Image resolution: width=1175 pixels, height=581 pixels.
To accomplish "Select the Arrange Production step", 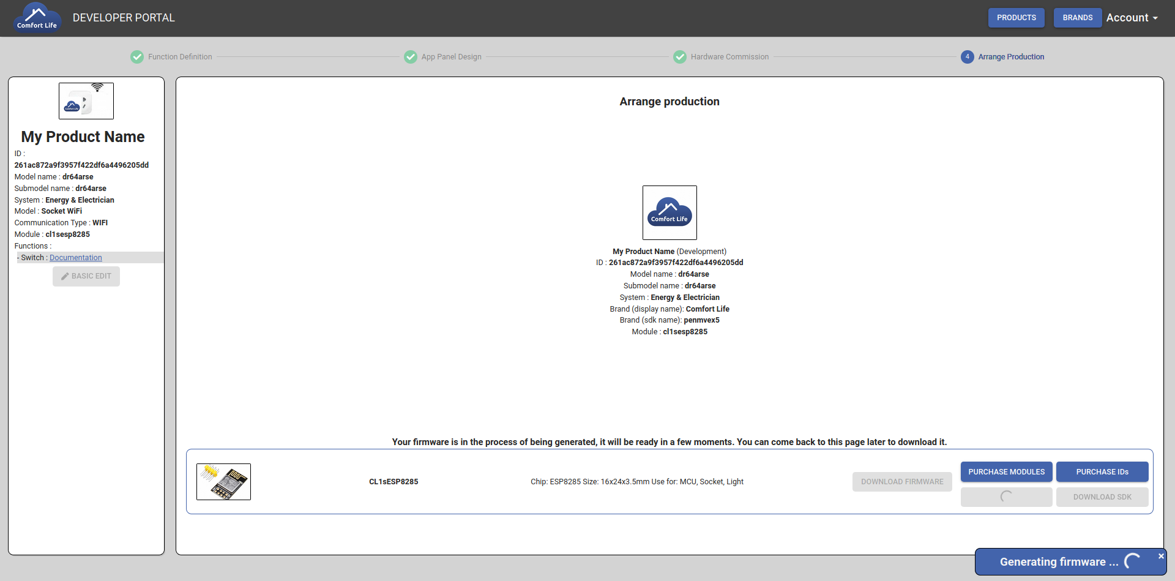I will point(1011,57).
